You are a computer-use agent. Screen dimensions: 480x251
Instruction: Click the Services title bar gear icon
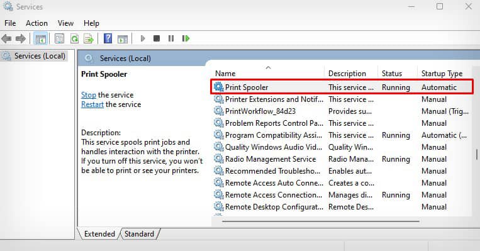pos(8,6)
